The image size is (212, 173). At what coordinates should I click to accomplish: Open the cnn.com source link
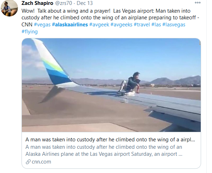point(41,162)
